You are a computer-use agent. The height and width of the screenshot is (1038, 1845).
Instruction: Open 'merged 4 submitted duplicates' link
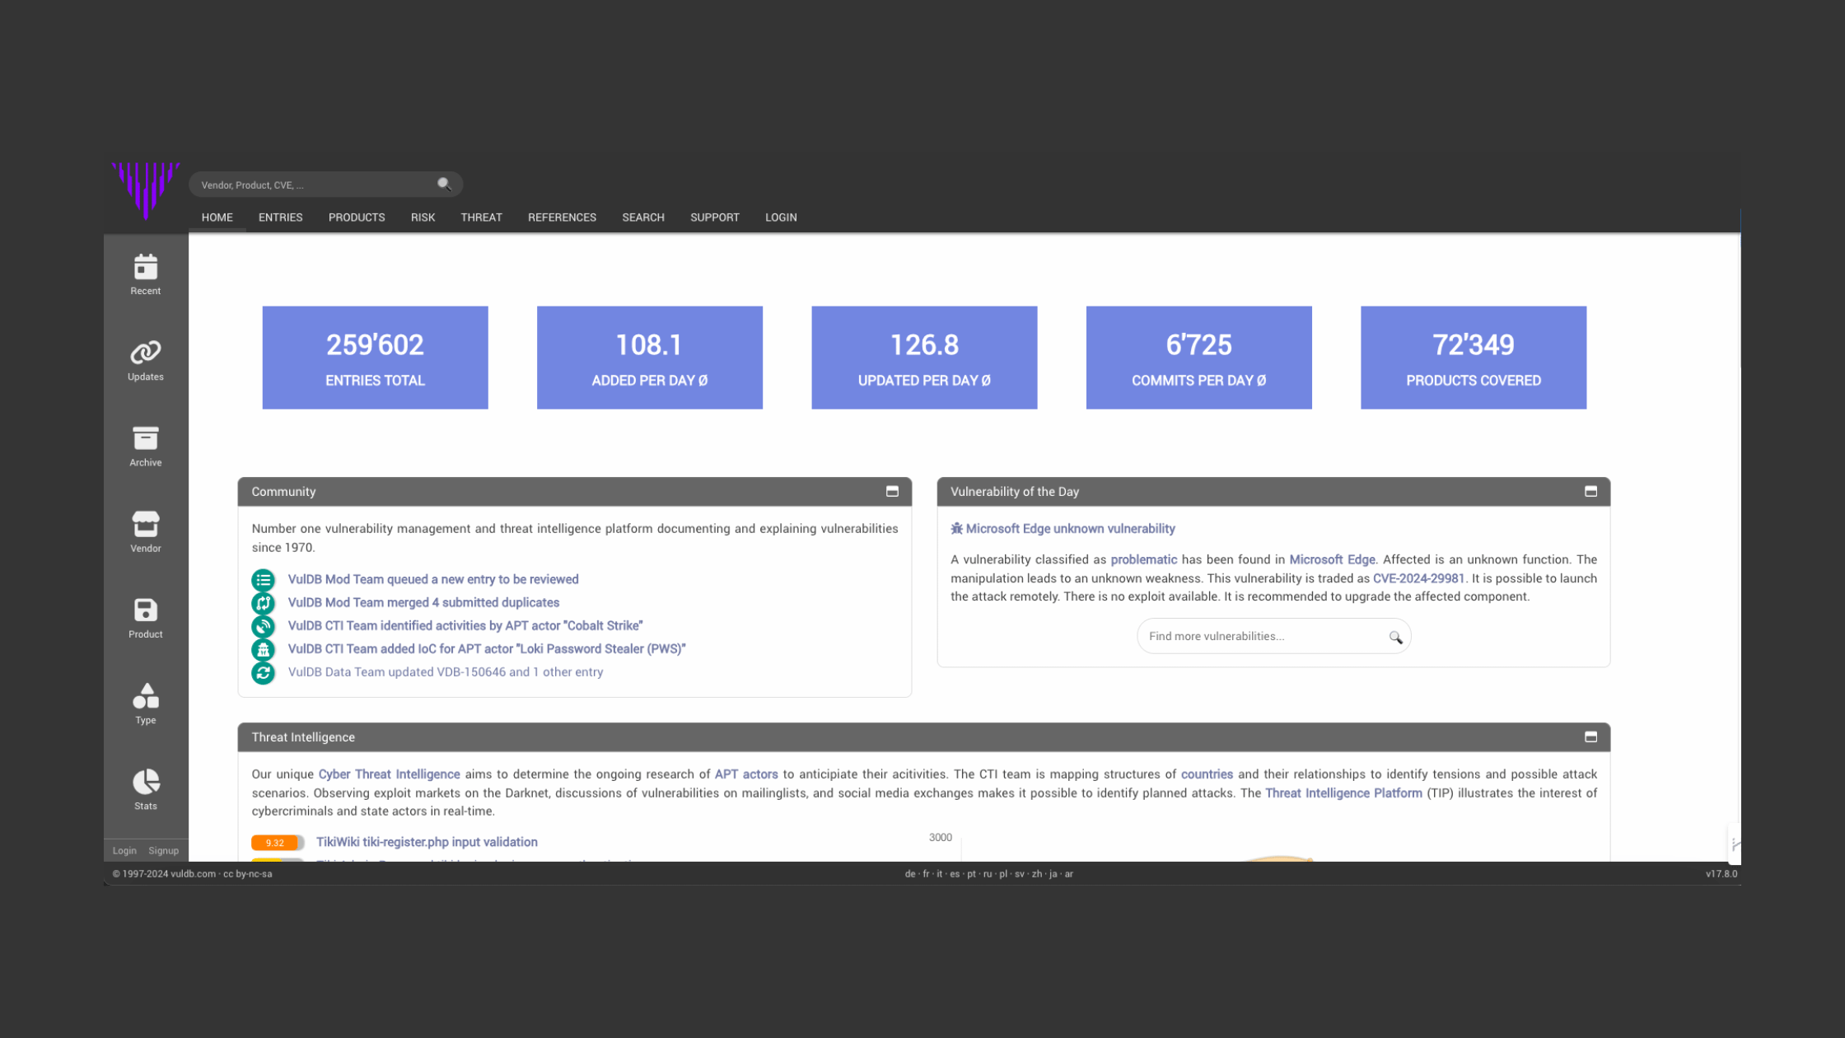(423, 603)
